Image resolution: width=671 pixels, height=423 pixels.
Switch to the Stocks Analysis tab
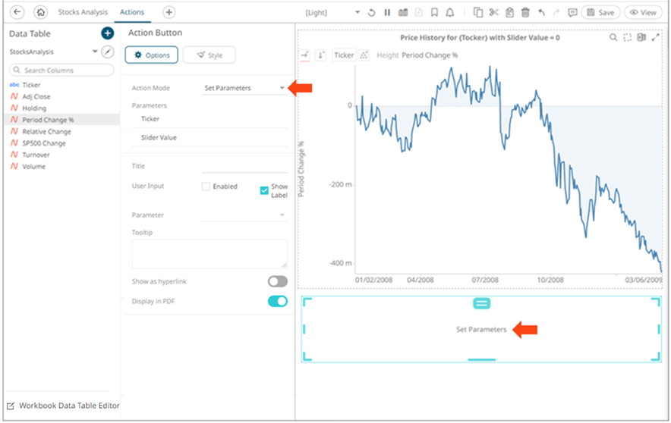82,12
